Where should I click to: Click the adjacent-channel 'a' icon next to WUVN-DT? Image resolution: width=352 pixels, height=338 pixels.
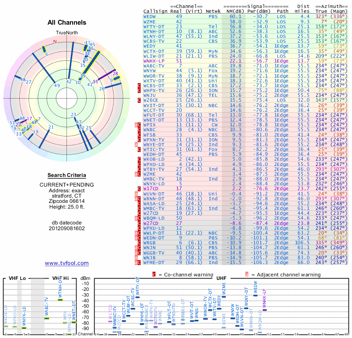tap(136, 194)
